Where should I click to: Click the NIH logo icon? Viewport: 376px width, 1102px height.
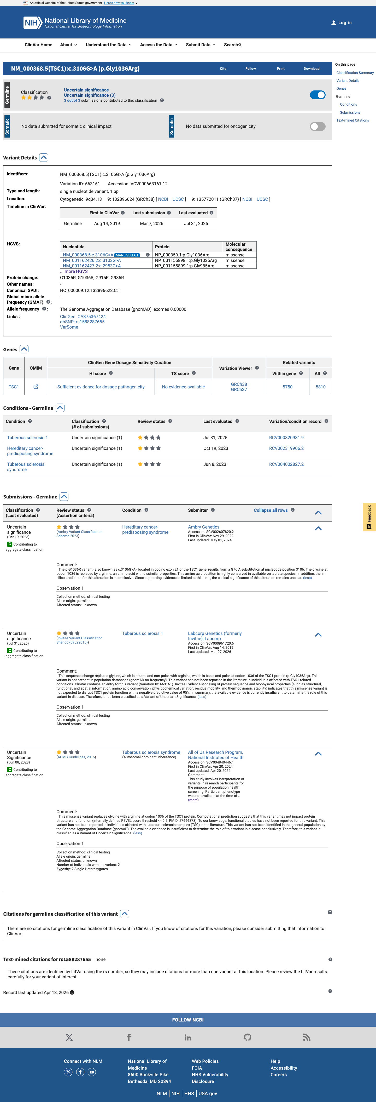tap(32, 23)
